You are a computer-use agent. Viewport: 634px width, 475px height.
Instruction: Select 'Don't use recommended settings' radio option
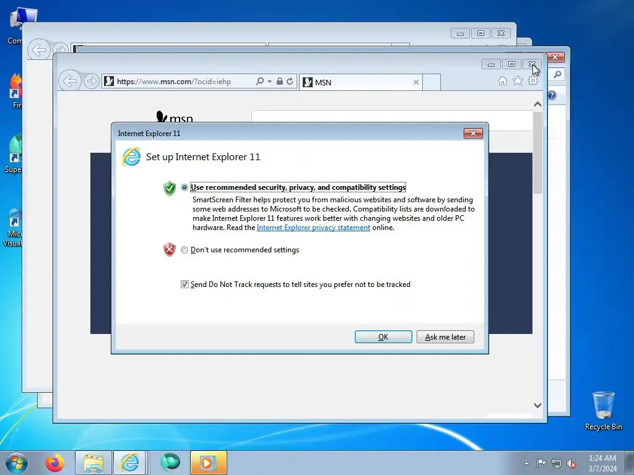click(x=185, y=250)
